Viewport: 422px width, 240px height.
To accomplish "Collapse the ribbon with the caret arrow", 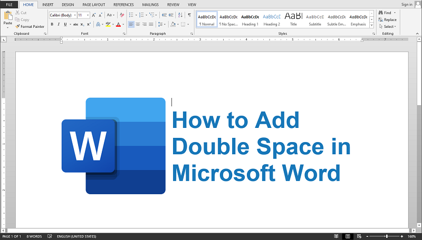I will tap(417, 34).
